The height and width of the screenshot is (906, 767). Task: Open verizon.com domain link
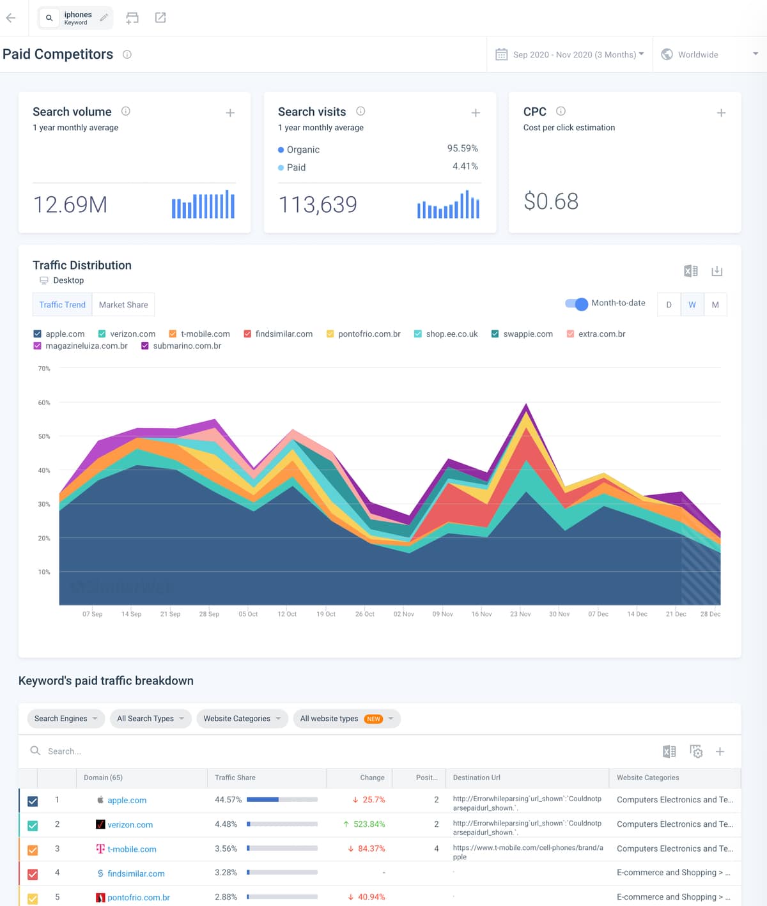(130, 824)
